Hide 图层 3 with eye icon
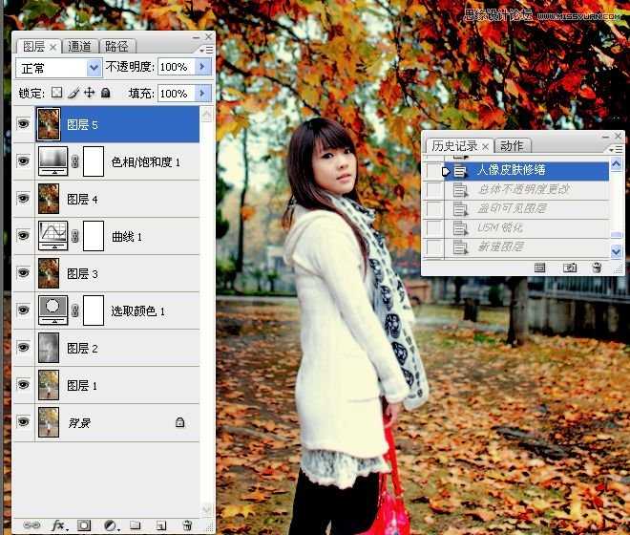 23,272
